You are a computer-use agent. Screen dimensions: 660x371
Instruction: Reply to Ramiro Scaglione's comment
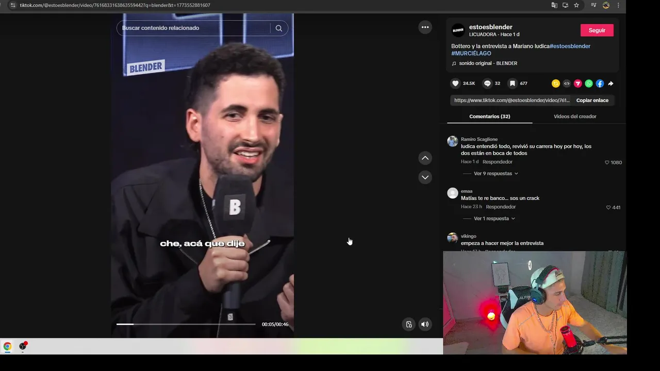497,162
